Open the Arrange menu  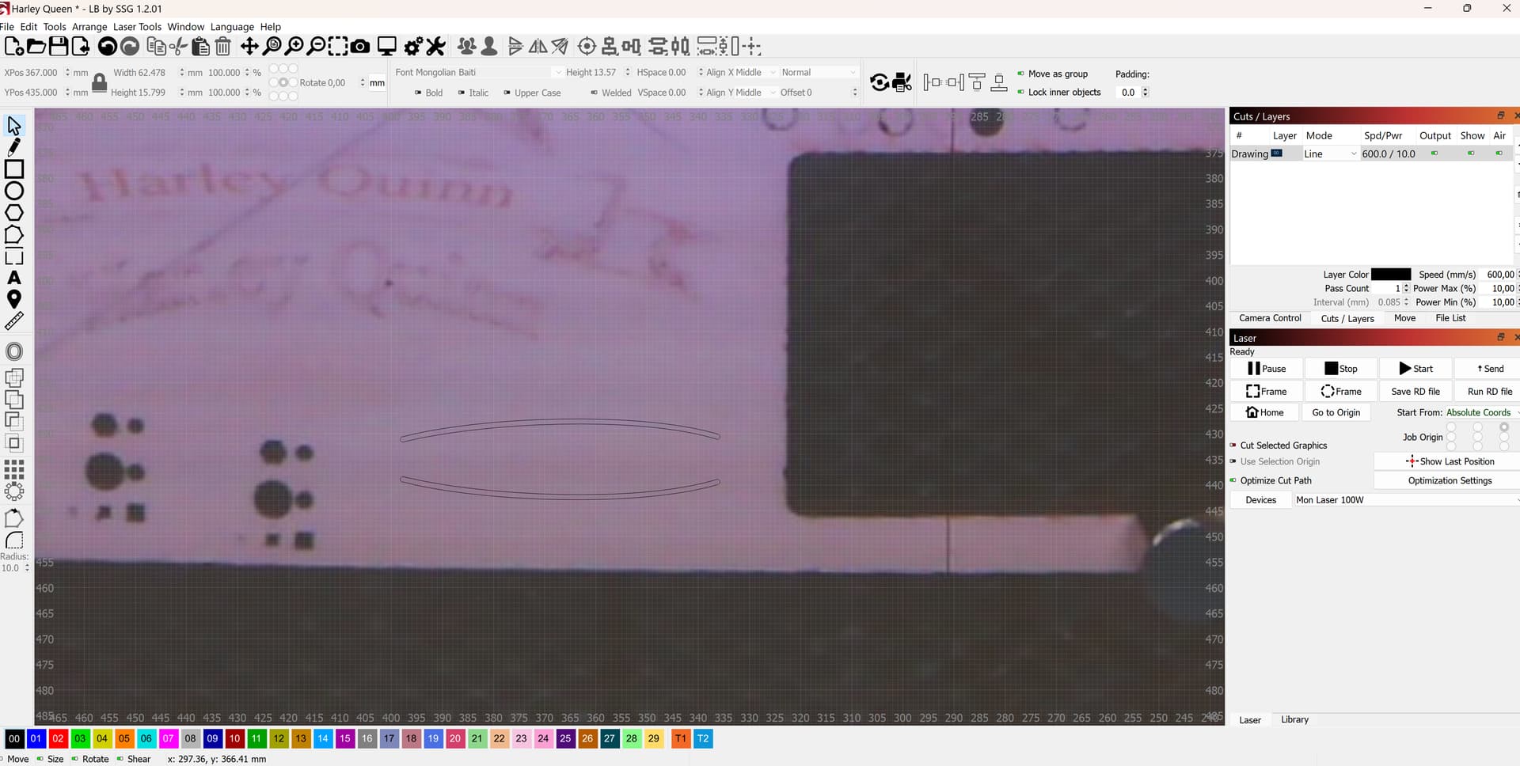tap(89, 27)
